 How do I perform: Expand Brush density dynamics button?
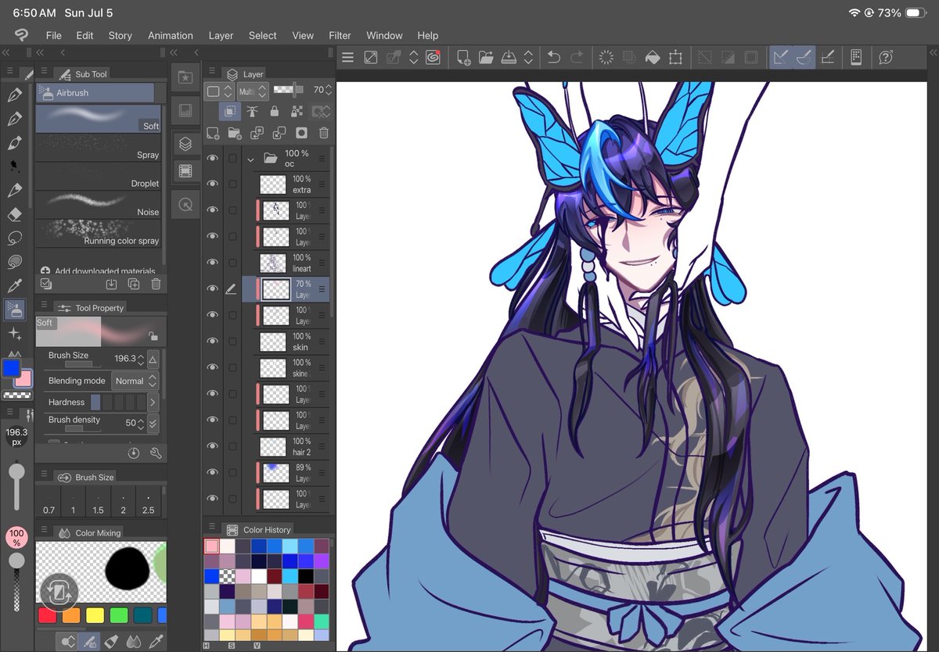153,424
